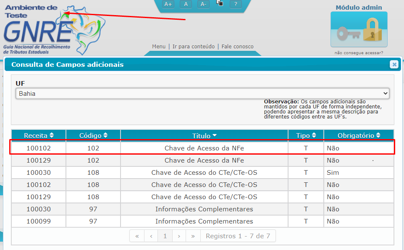This screenshot has width=404, height=250.
Task: Sort table by Receita column
Action: [x=39, y=135]
